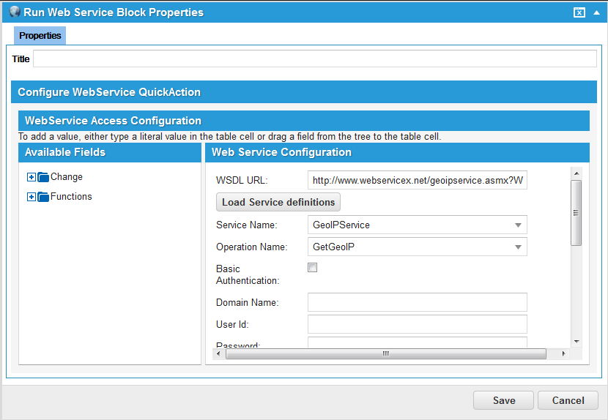Click the WSDL URL input field

coord(417,180)
